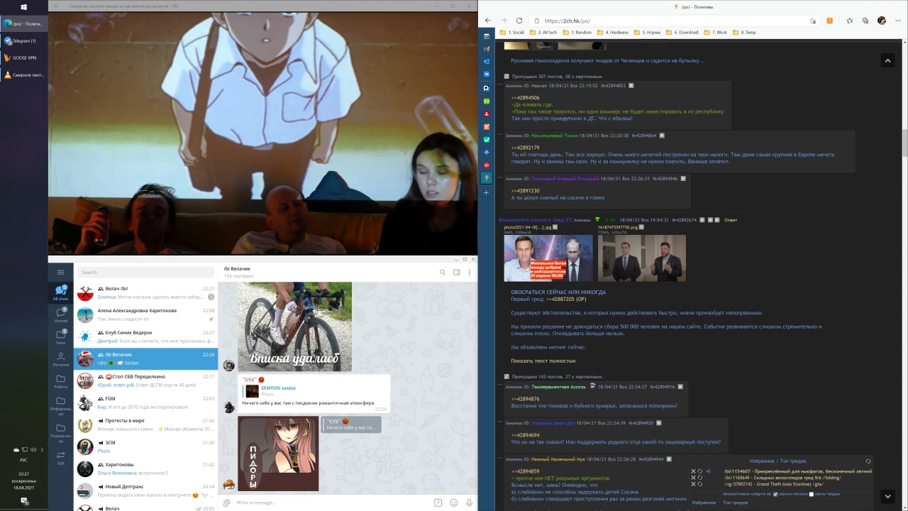Reload the 2ch.hk page

pos(519,21)
